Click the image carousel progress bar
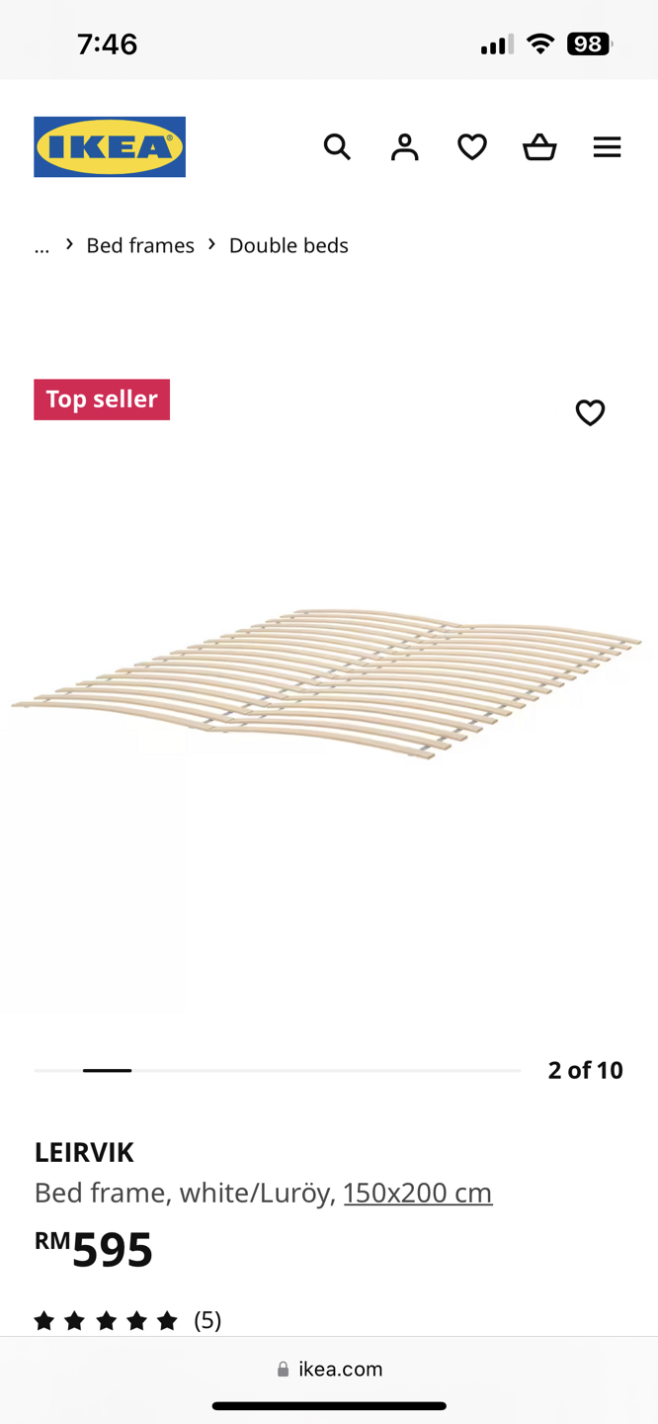Screen dimensions: 658x1424 (x=278, y=1070)
